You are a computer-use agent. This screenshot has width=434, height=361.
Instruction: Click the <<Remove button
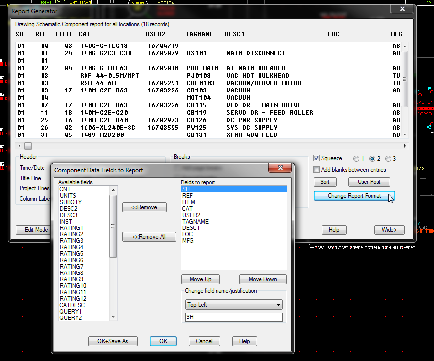pyautogui.click(x=144, y=207)
